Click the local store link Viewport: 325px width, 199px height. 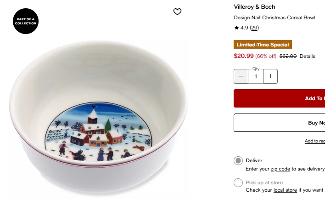coord(285,190)
